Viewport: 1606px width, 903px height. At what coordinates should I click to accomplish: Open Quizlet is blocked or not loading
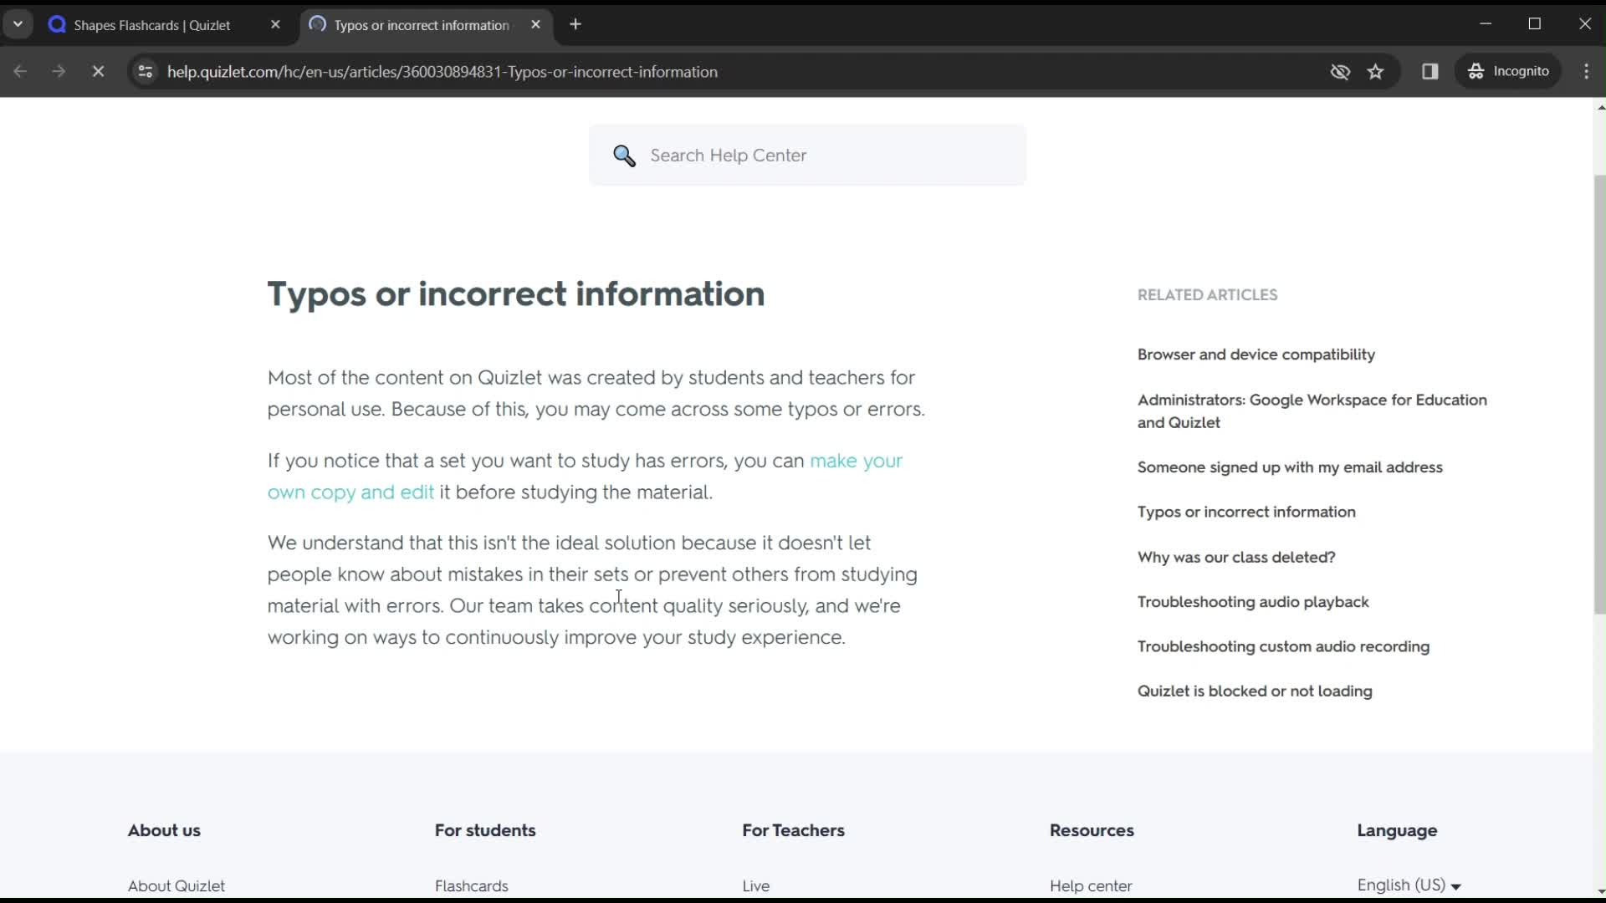[1255, 691]
